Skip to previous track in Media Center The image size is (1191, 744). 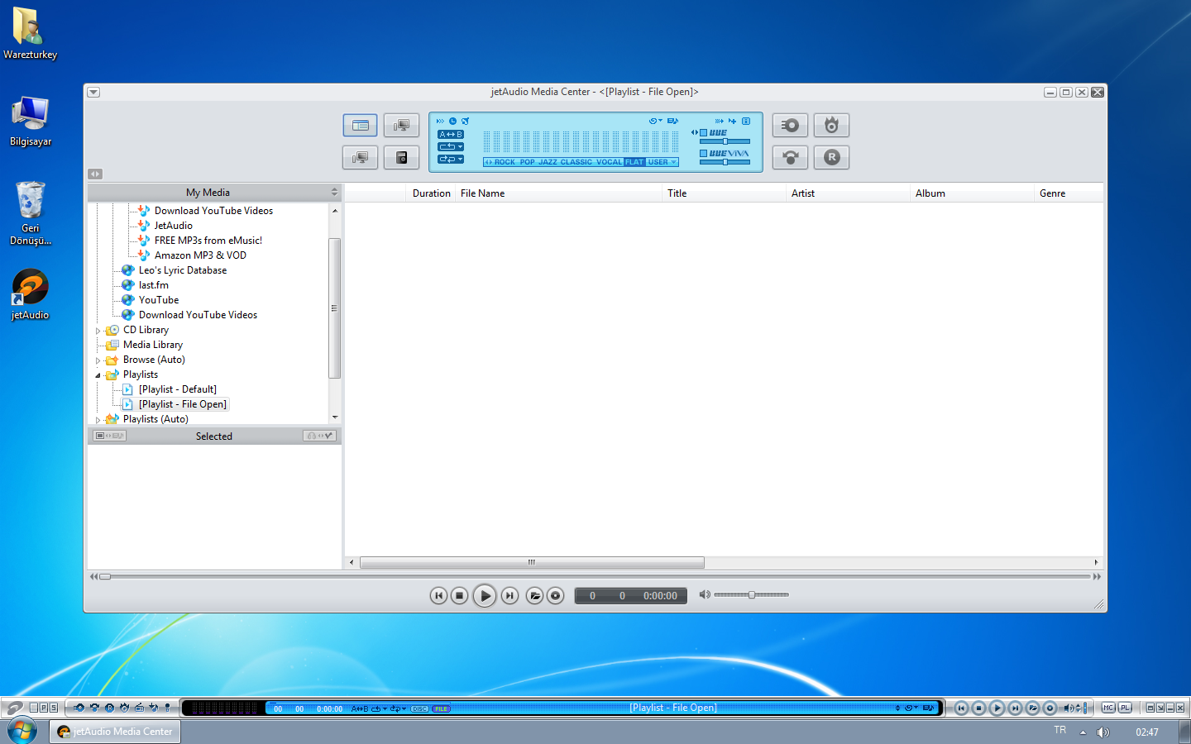pyautogui.click(x=438, y=595)
